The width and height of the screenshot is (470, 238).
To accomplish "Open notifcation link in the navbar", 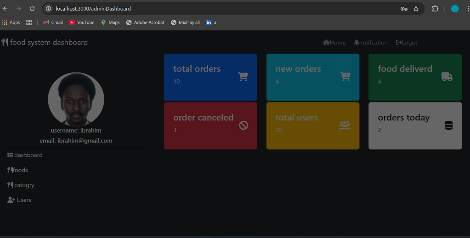I will (371, 43).
